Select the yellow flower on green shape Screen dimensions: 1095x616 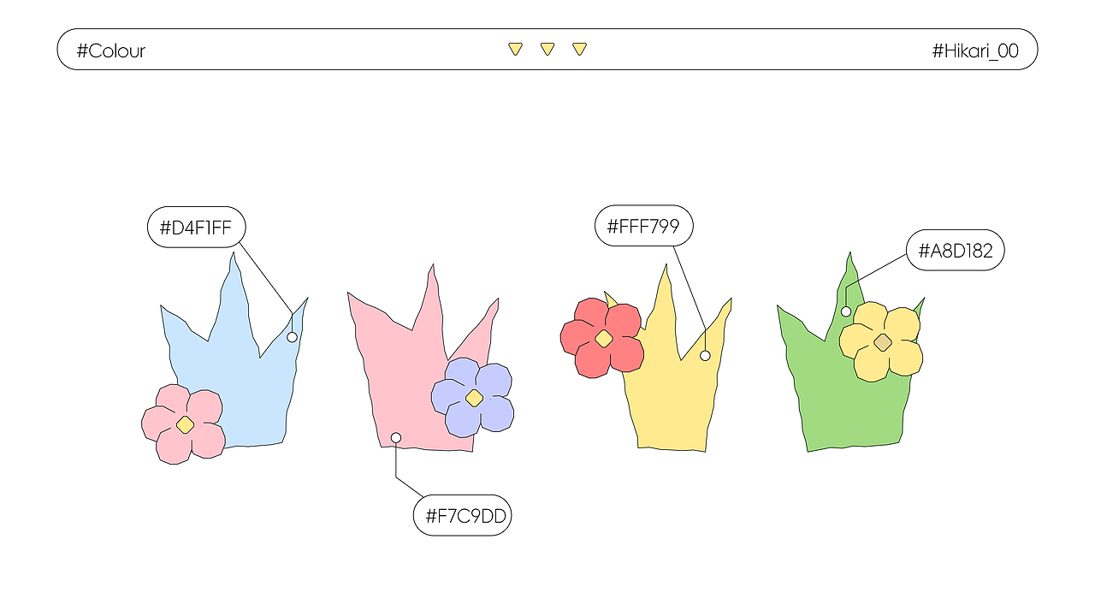click(882, 342)
